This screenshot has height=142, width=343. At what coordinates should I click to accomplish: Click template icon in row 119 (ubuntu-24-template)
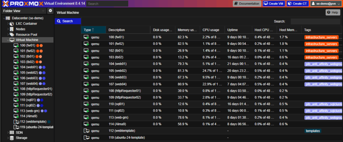click(87, 138)
